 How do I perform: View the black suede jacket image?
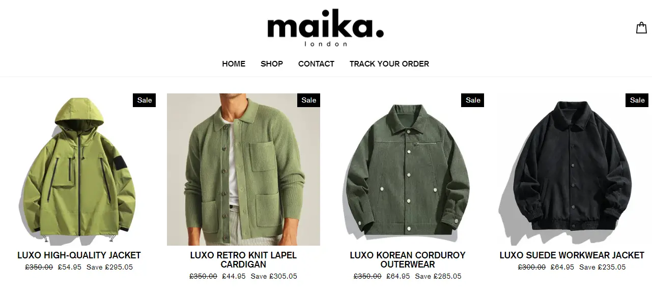(x=572, y=170)
